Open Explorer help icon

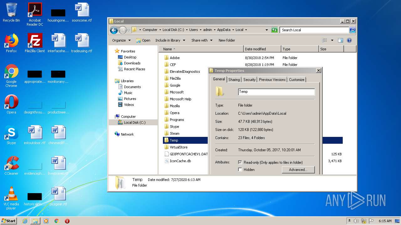pyautogui.click(x=349, y=40)
